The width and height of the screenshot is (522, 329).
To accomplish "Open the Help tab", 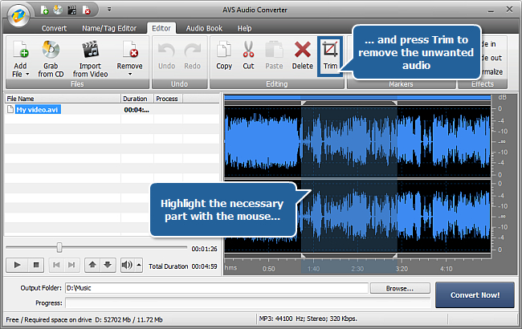I will tap(245, 28).
